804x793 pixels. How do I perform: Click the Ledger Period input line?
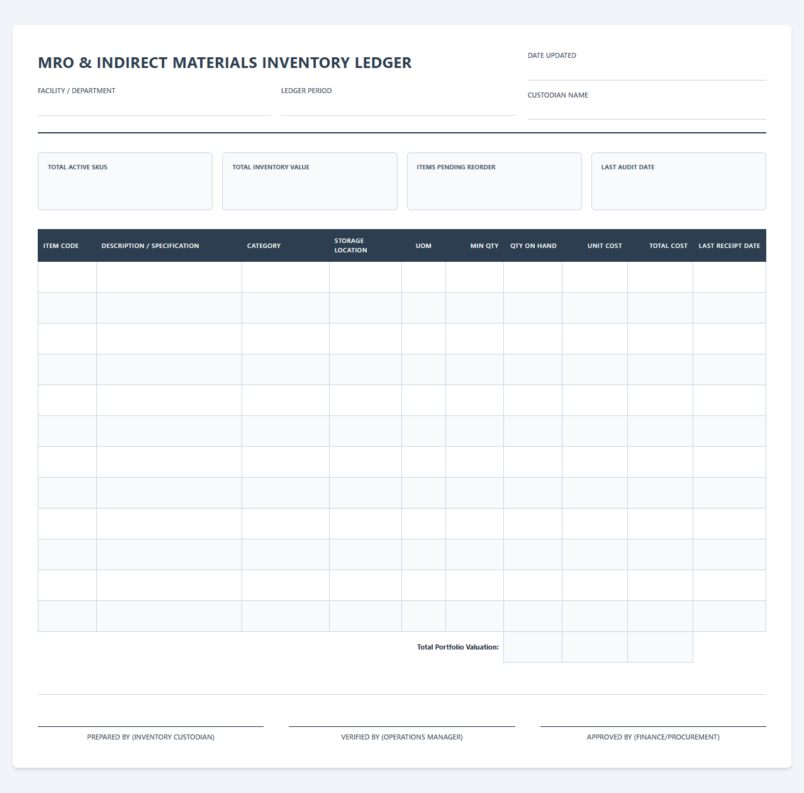click(x=398, y=107)
